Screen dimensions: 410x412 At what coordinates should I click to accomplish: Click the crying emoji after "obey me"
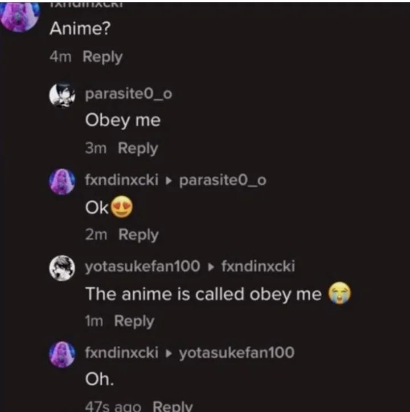[x=340, y=294]
